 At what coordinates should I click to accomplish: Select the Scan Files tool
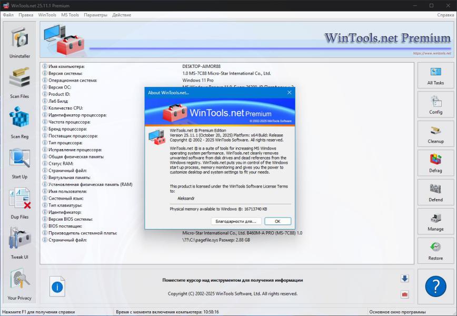(20, 82)
